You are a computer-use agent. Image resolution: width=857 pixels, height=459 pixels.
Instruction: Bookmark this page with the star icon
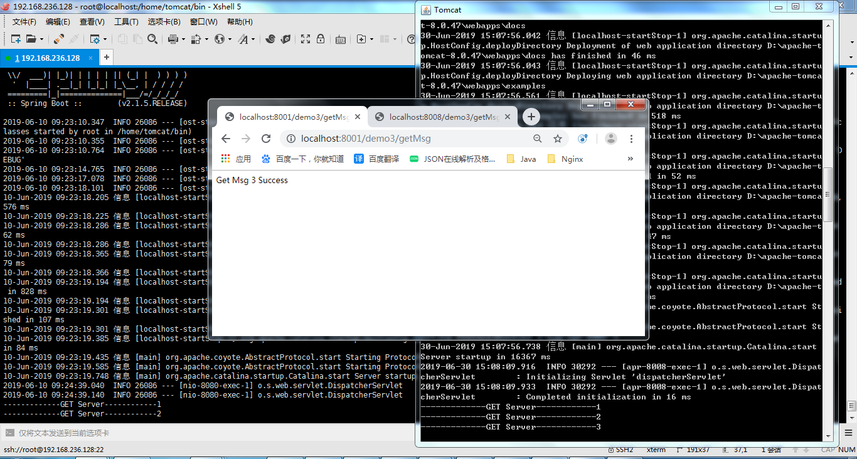pos(557,139)
